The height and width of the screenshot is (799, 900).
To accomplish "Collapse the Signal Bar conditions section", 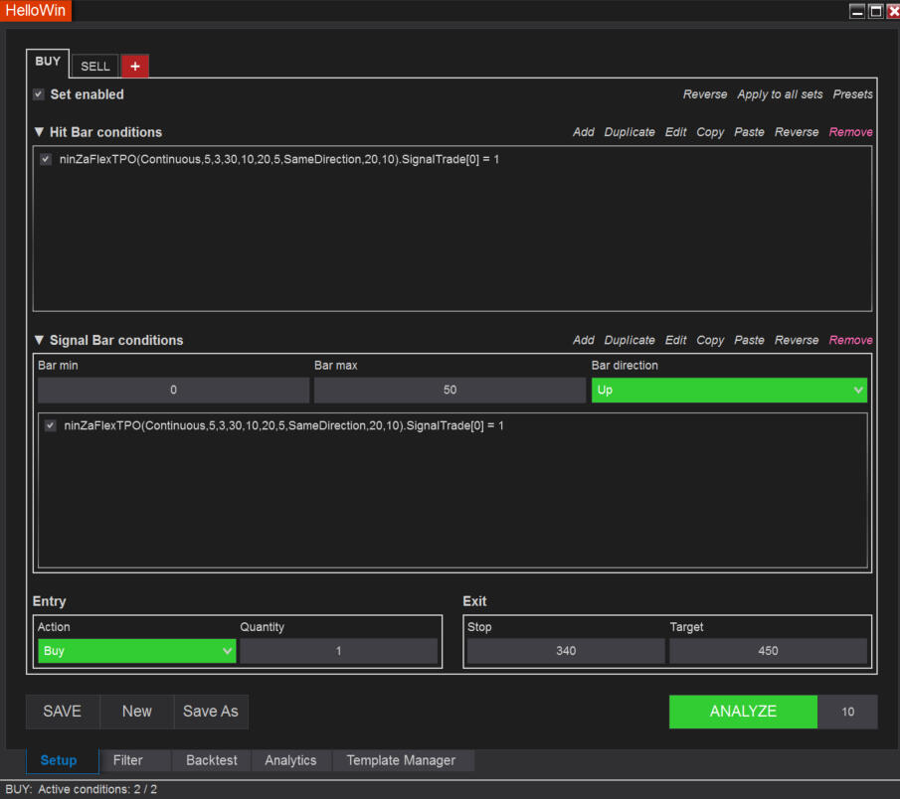I will [39, 340].
